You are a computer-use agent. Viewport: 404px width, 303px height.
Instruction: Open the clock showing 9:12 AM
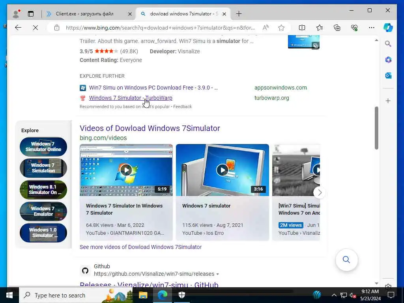click(370, 295)
